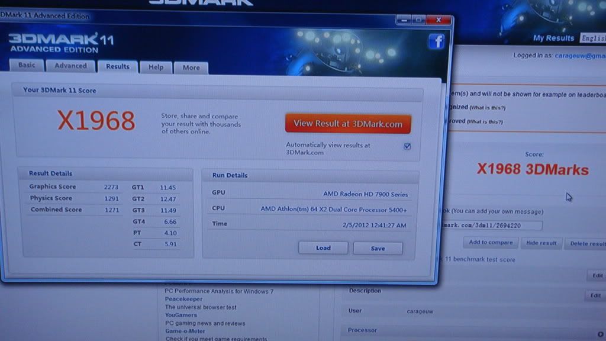This screenshot has height=341, width=606.
Task: Click the Hide result button
Action: (x=541, y=243)
